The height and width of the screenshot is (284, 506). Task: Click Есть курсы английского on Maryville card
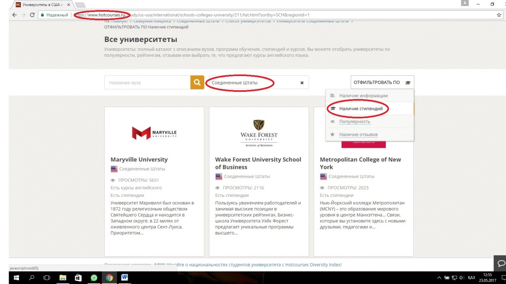[136, 188]
